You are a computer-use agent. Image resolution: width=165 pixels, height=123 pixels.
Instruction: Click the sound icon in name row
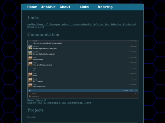coord(136,94)
